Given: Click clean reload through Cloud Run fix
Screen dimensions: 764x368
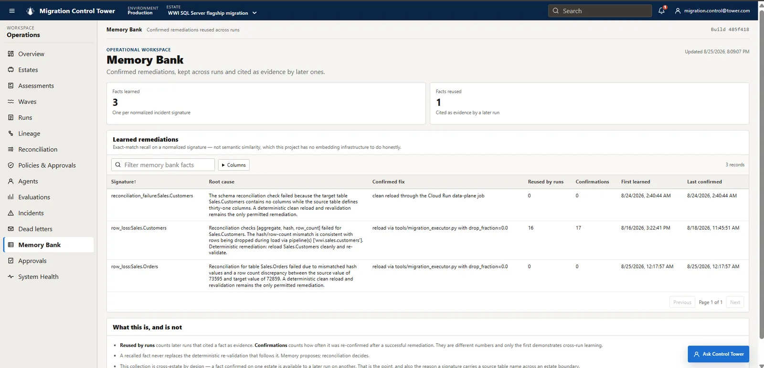Looking at the screenshot, I should coord(428,196).
